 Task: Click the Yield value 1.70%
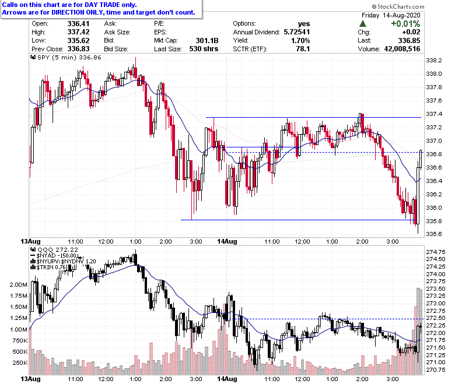(300, 41)
